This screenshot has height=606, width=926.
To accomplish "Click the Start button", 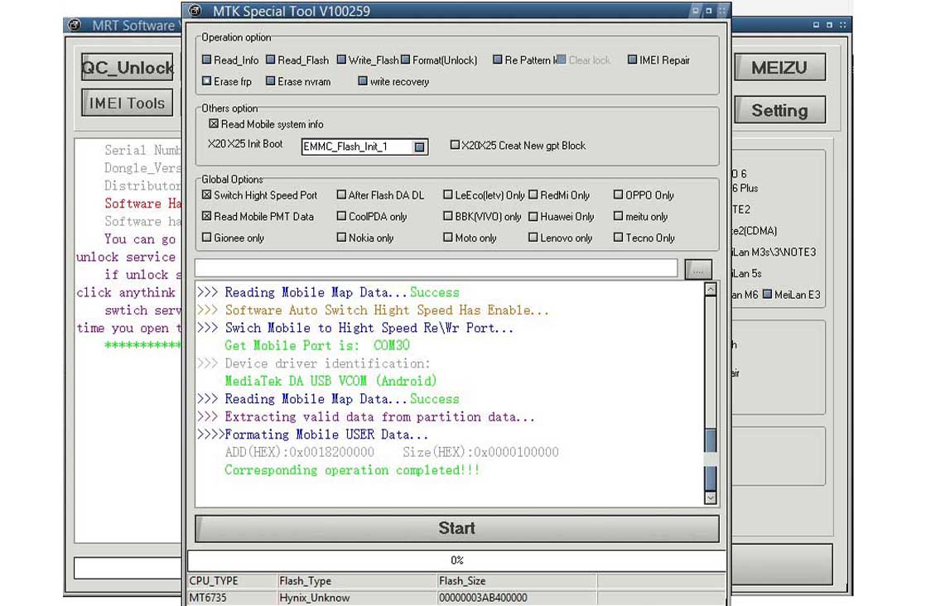I will pyautogui.click(x=457, y=529).
